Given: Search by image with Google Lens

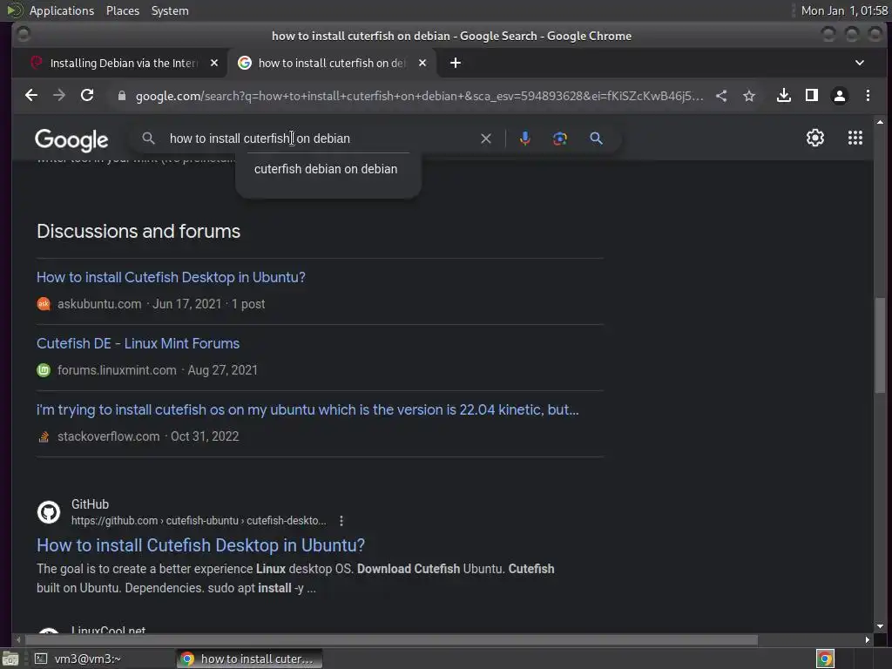Looking at the screenshot, I should point(560,139).
